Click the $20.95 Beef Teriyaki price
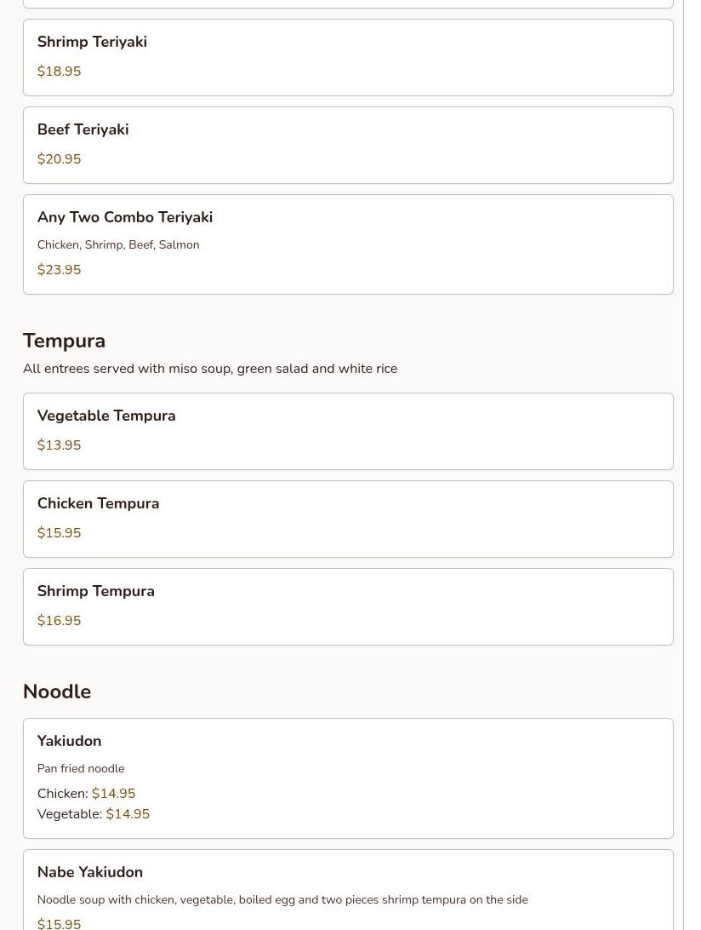The height and width of the screenshot is (930, 701). pyautogui.click(x=59, y=159)
